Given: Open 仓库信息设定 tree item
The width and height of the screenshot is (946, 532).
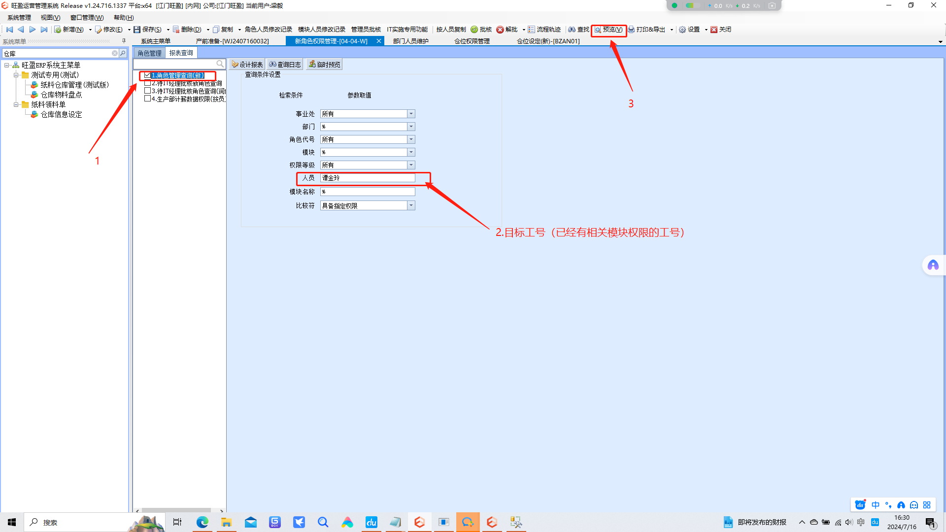Looking at the screenshot, I should coord(61,114).
